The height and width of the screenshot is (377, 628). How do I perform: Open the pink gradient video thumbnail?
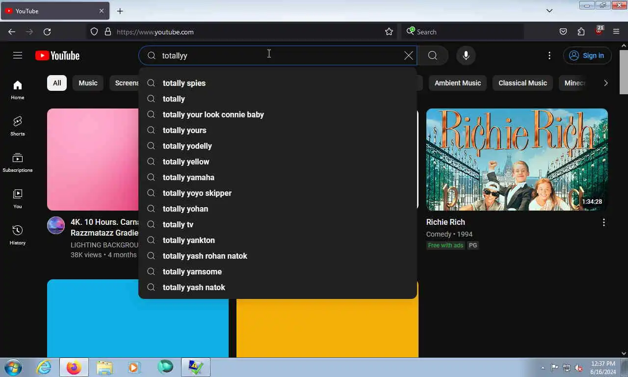[93, 160]
